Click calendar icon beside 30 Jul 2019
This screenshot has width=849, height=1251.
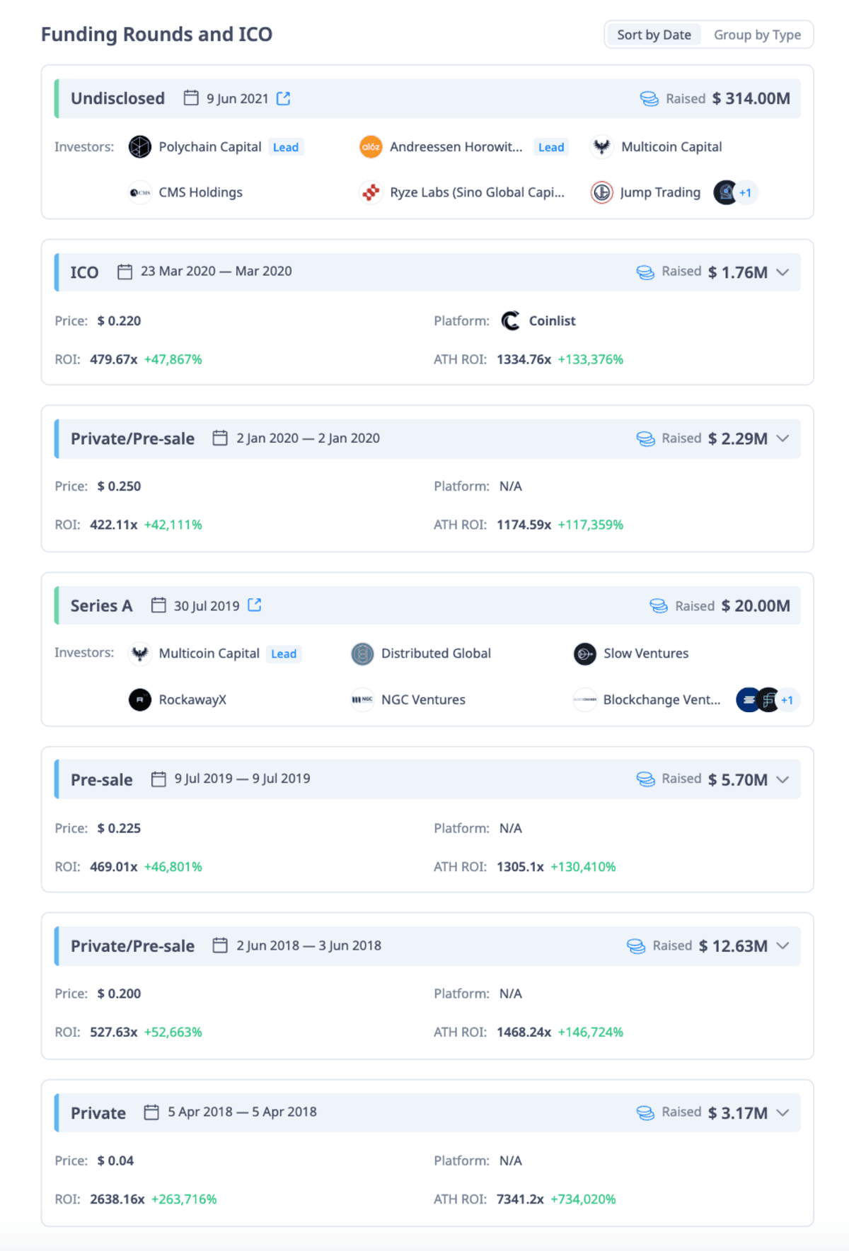click(x=158, y=605)
